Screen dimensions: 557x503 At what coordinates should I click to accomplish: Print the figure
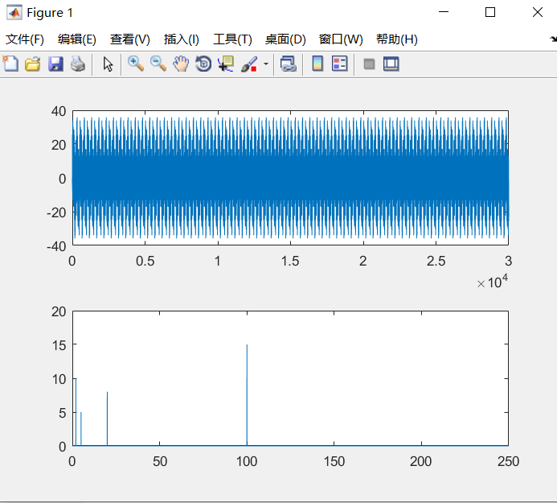[x=78, y=64]
